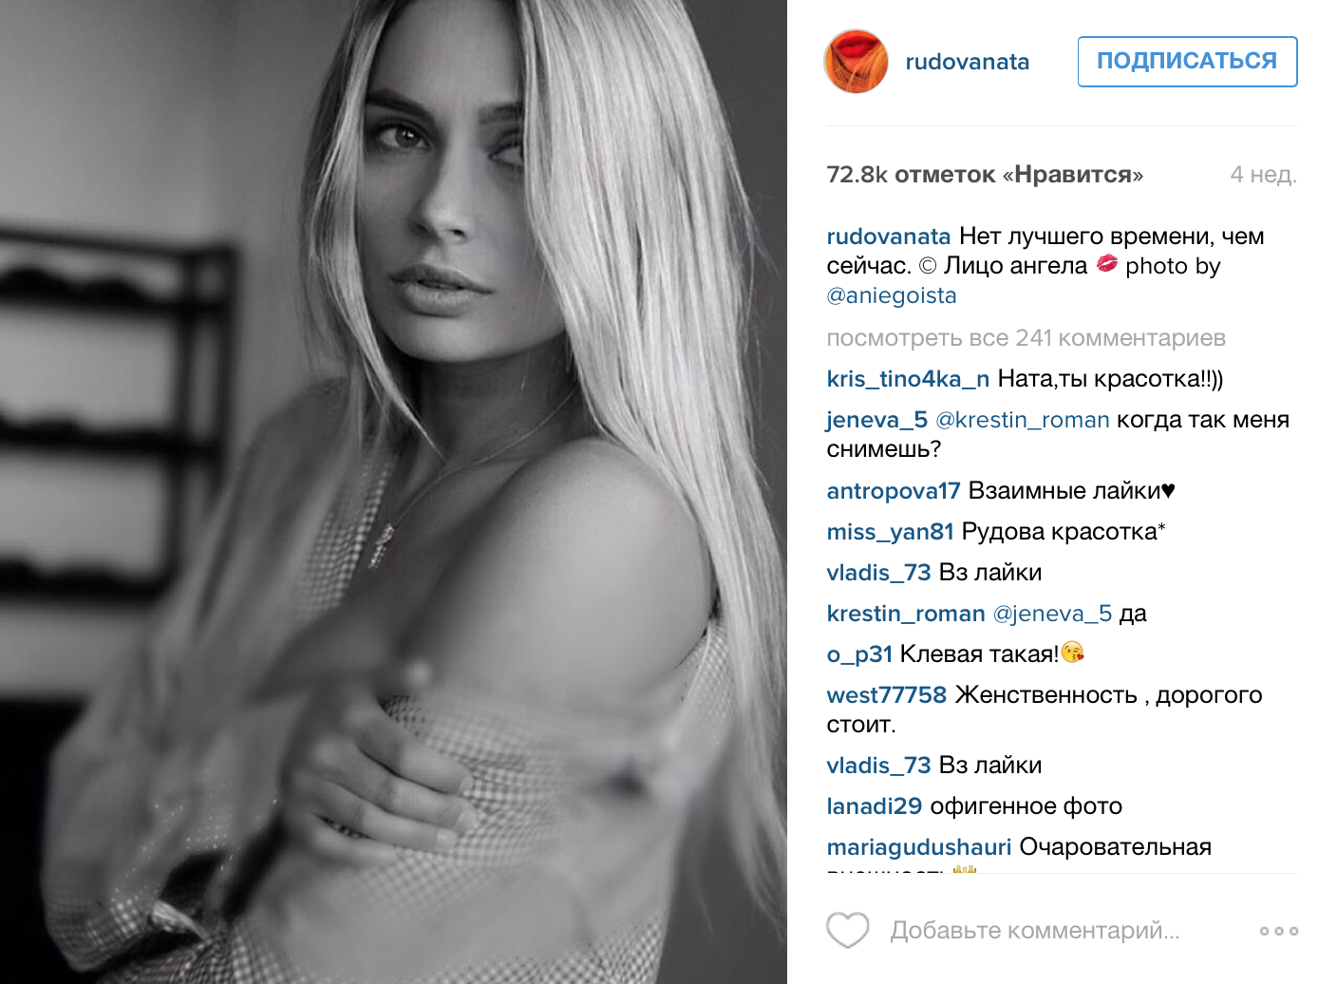Viewport: 1337px width, 984px height.
Task: View the 72.8k likes count
Action: point(985,175)
